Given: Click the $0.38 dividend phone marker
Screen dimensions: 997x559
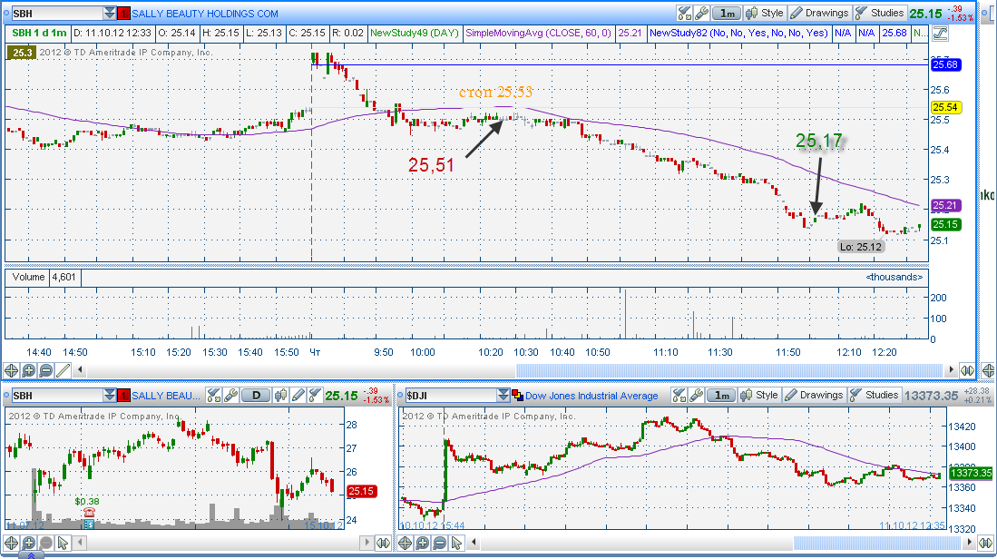Looking at the screenshot, I should click(x=88, y=512).
